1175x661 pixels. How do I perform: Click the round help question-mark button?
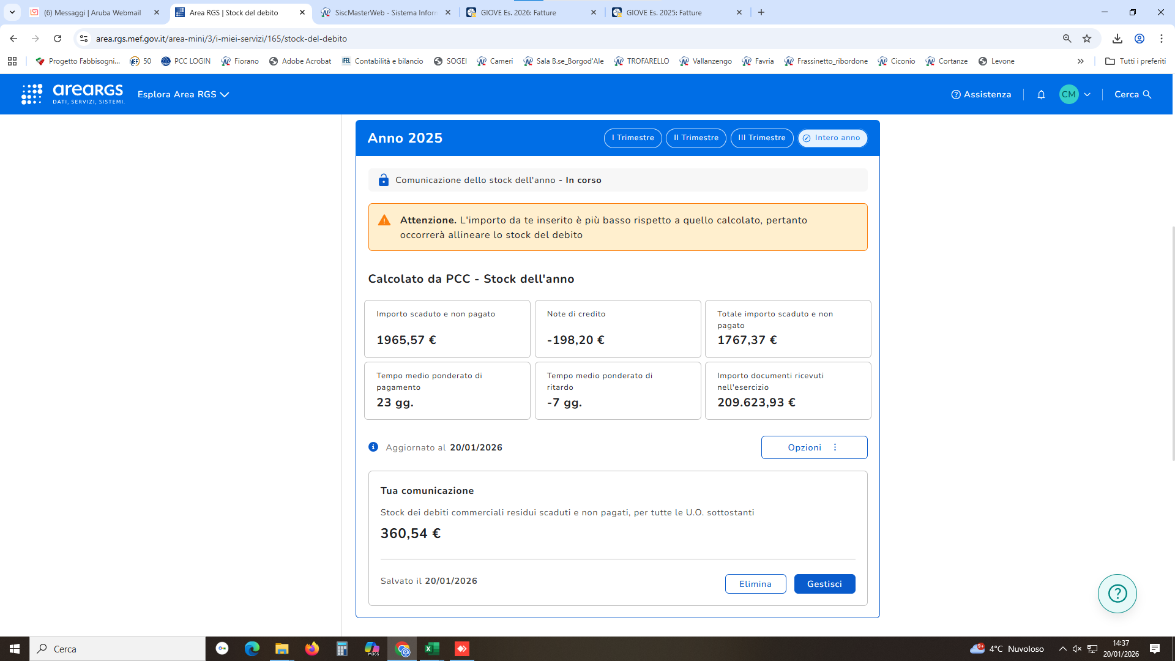coord(1117,593)
